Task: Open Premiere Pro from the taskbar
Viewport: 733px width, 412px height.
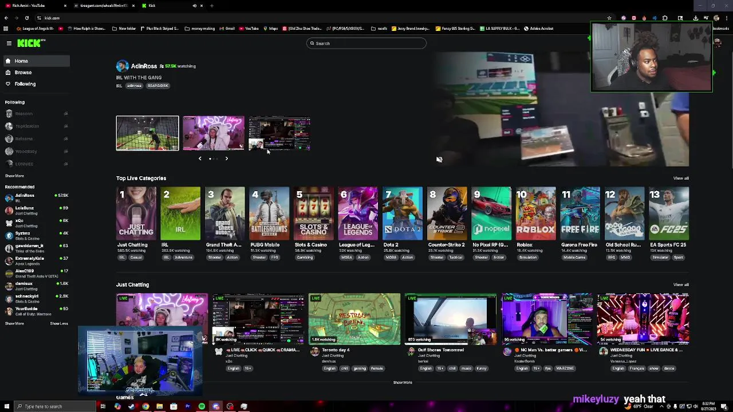Action: coord(187,406)
